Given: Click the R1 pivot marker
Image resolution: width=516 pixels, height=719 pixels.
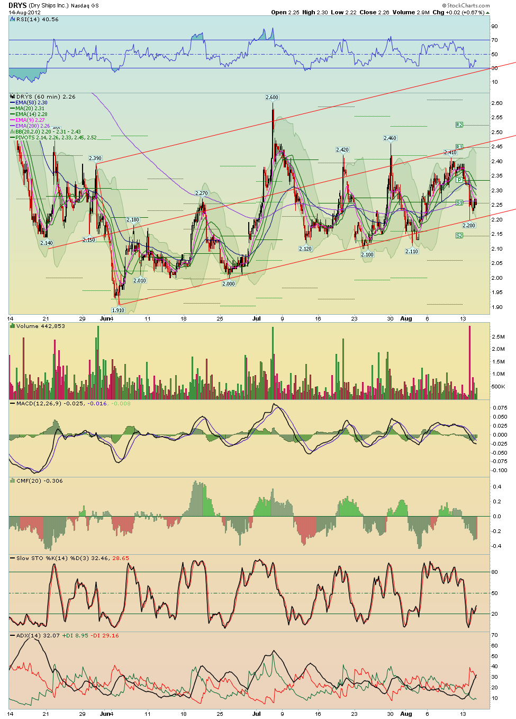Looking at the screenshot, I should pyautogui.click(x=459, y=147).
